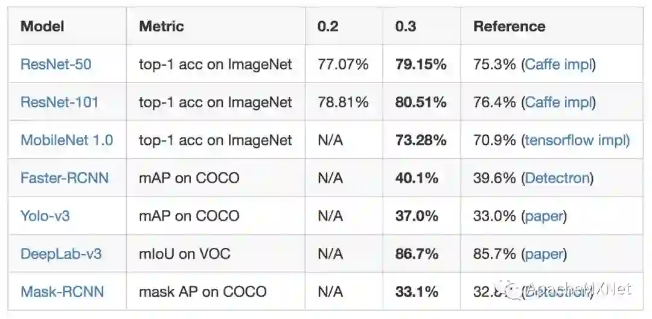Follow the Yolo-v3 link
Screen dimensions: 652x319
click(x=45, y=216)
